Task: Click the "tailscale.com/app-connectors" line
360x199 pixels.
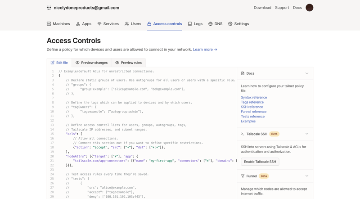Action: [x=155, y=161]
